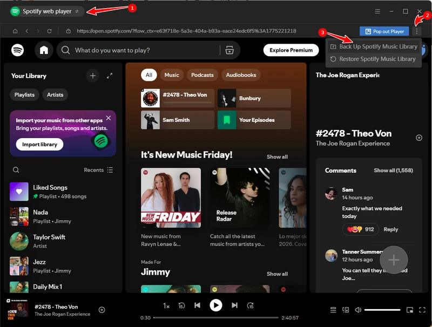Open Jezz playlist in library

coord(63,266)
